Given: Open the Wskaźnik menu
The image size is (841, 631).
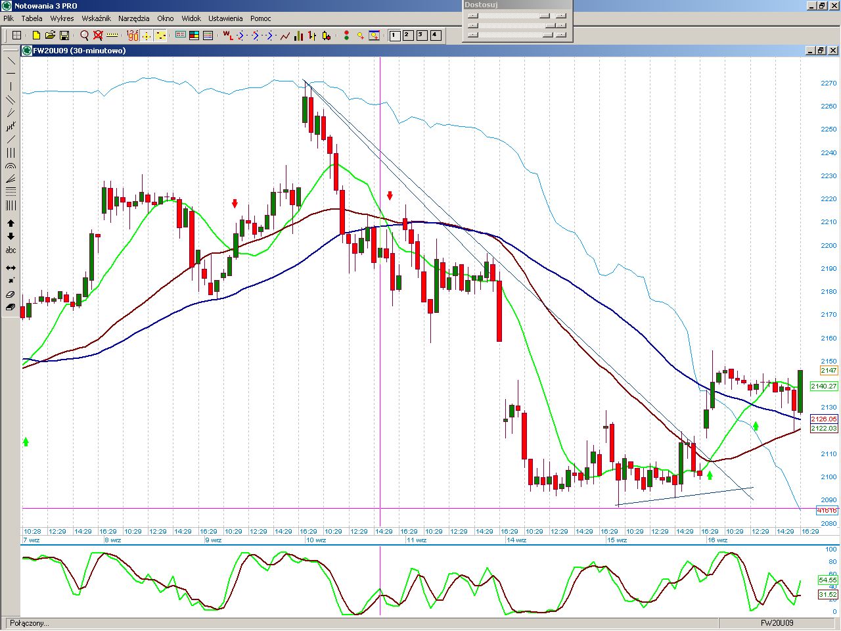Looking at the screenshot, I should coord(96,18).
